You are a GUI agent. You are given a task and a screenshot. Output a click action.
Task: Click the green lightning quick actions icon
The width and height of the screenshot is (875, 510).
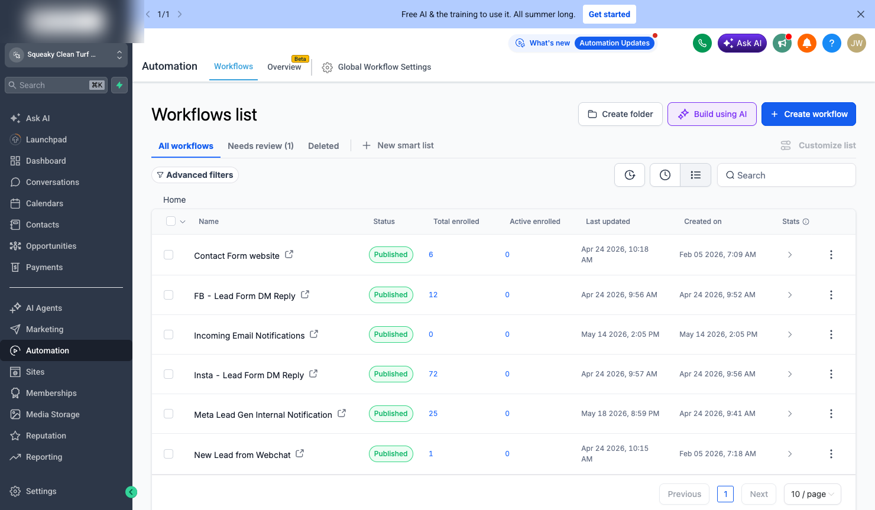tap(119, 85)
